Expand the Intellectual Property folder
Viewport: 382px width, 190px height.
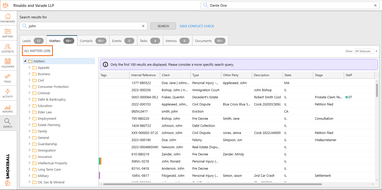[x=30, y=163]
